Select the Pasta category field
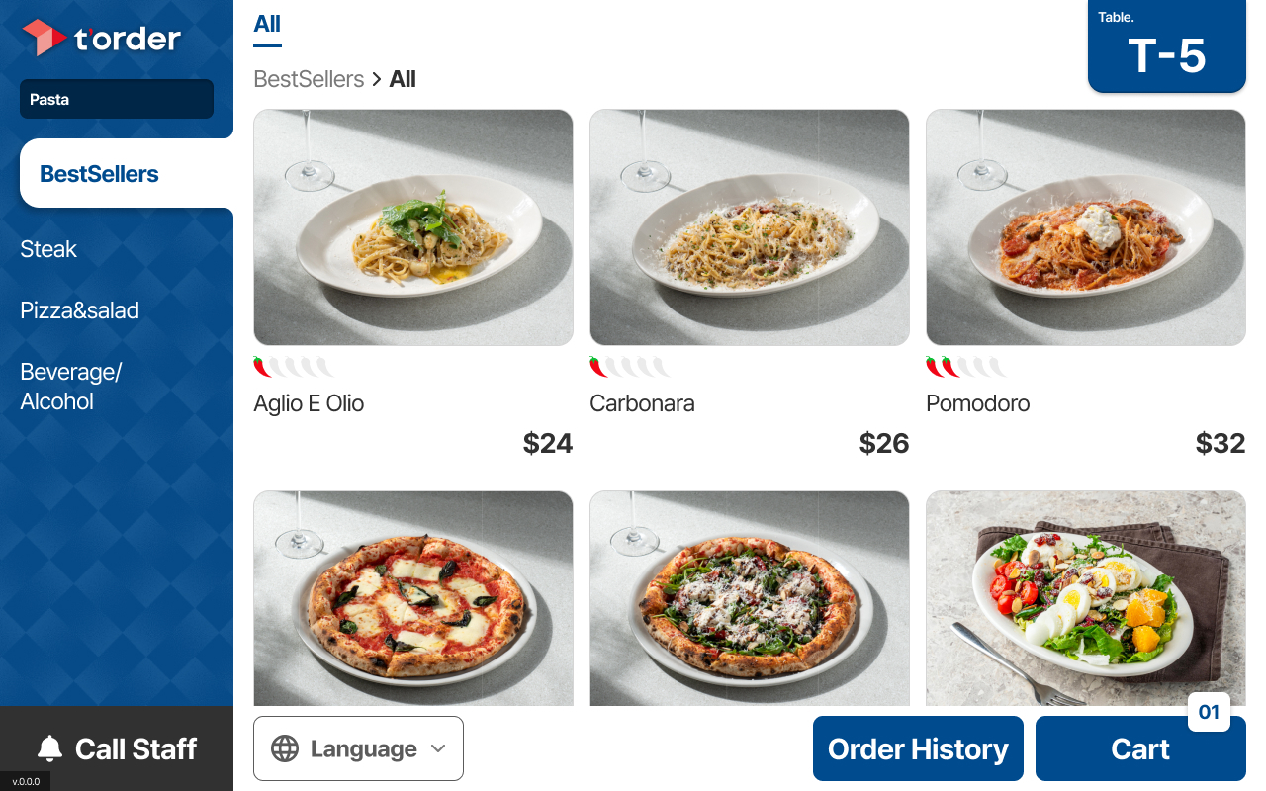This screenshot has width=1266, height=791. [117, 99]
